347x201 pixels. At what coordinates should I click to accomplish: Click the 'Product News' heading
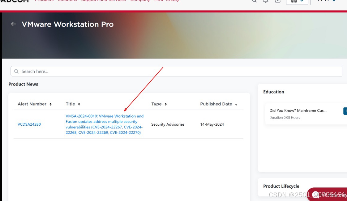tap(23, 84)
